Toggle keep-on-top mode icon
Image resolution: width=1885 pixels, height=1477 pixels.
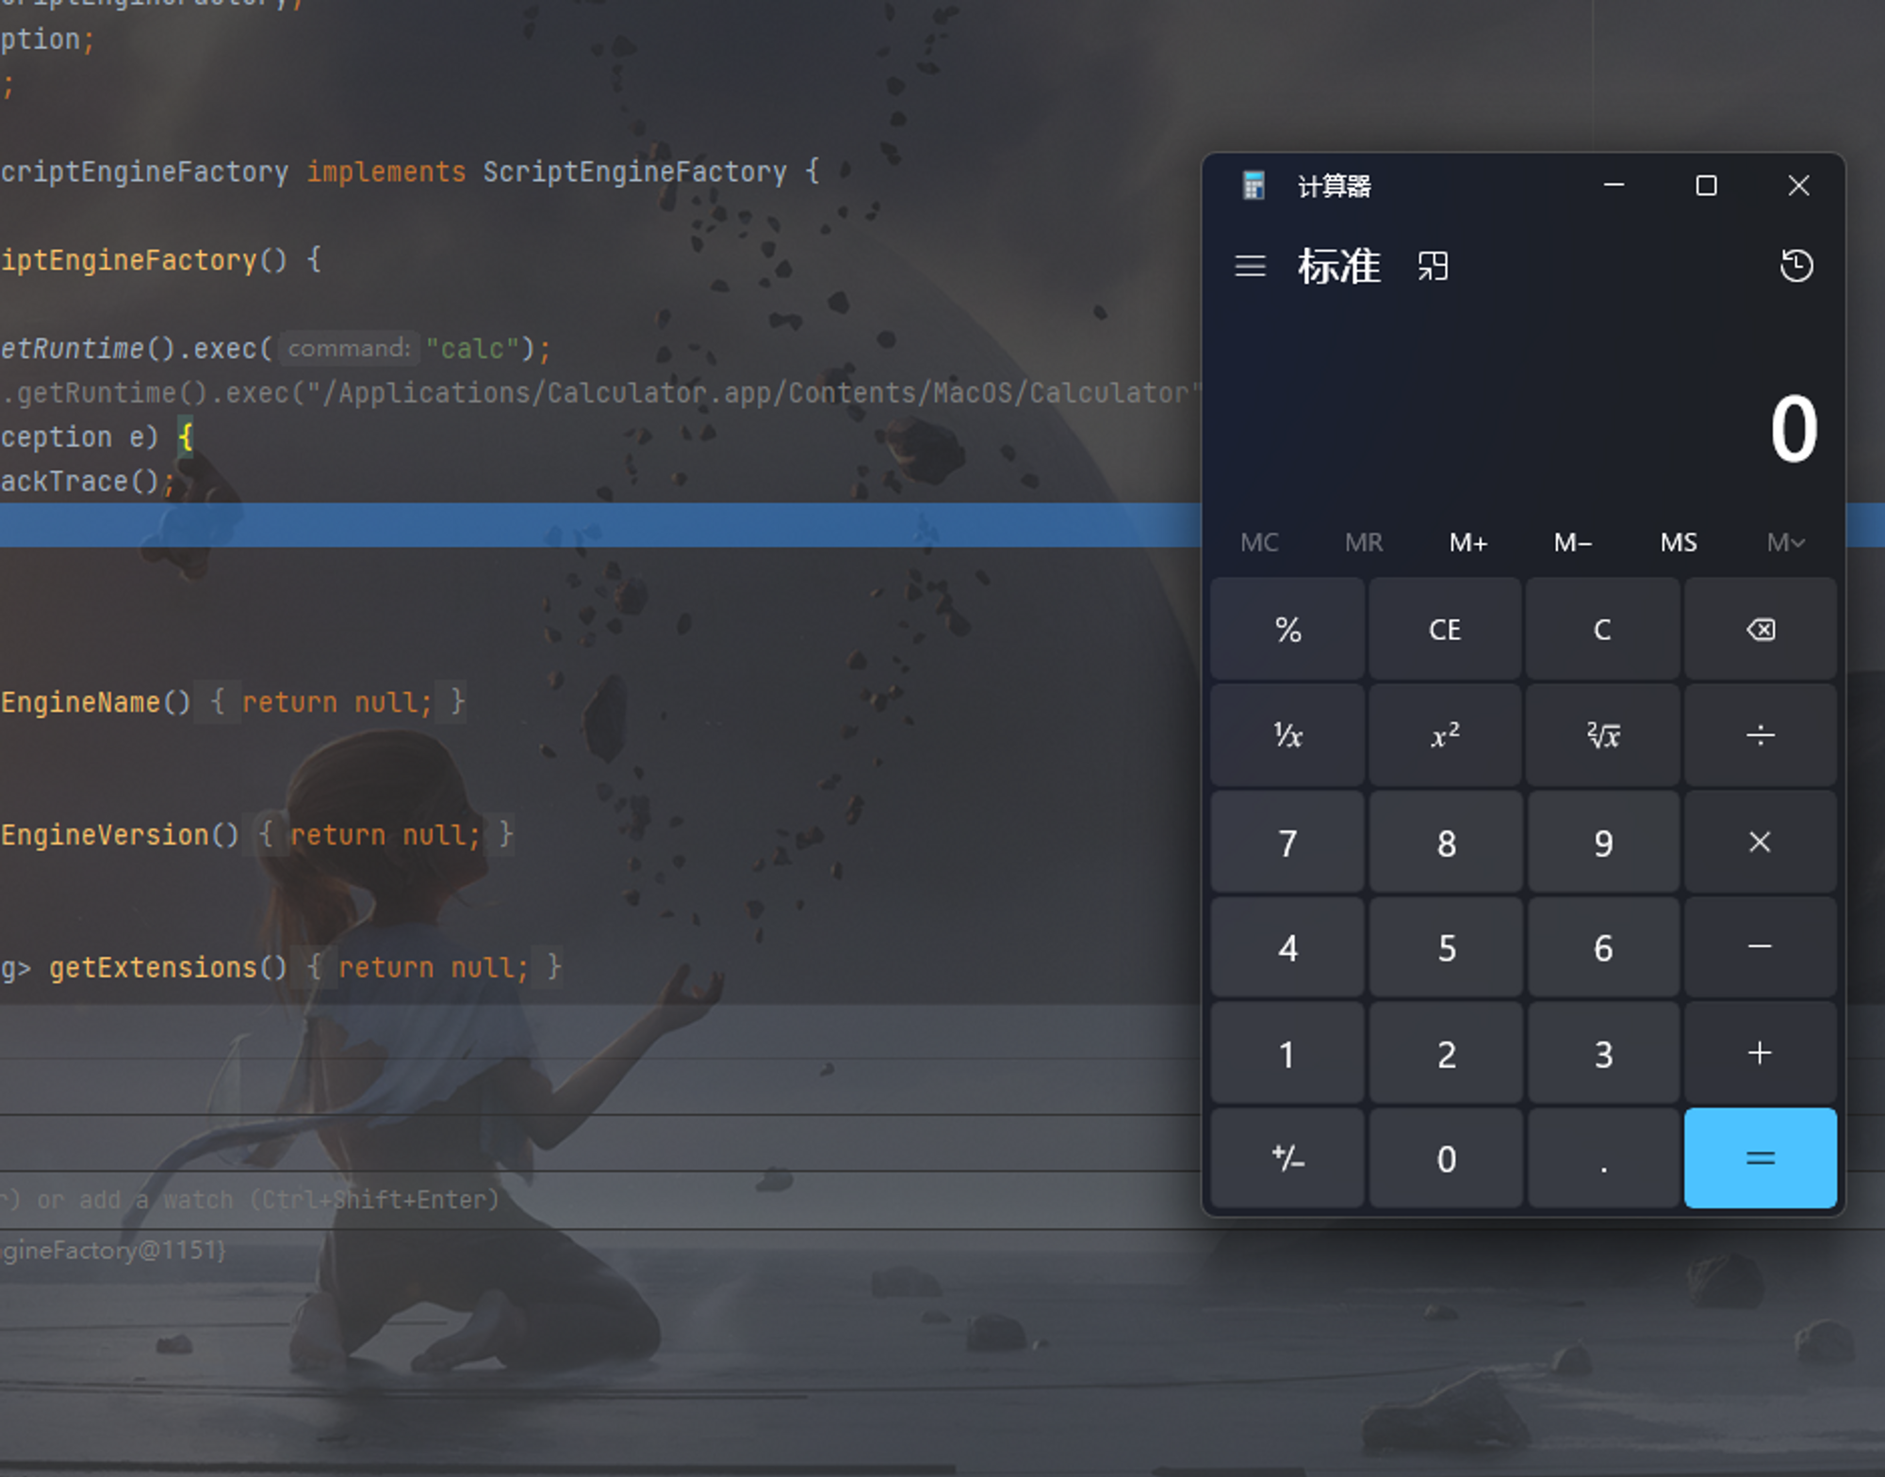coord(1433,266)
